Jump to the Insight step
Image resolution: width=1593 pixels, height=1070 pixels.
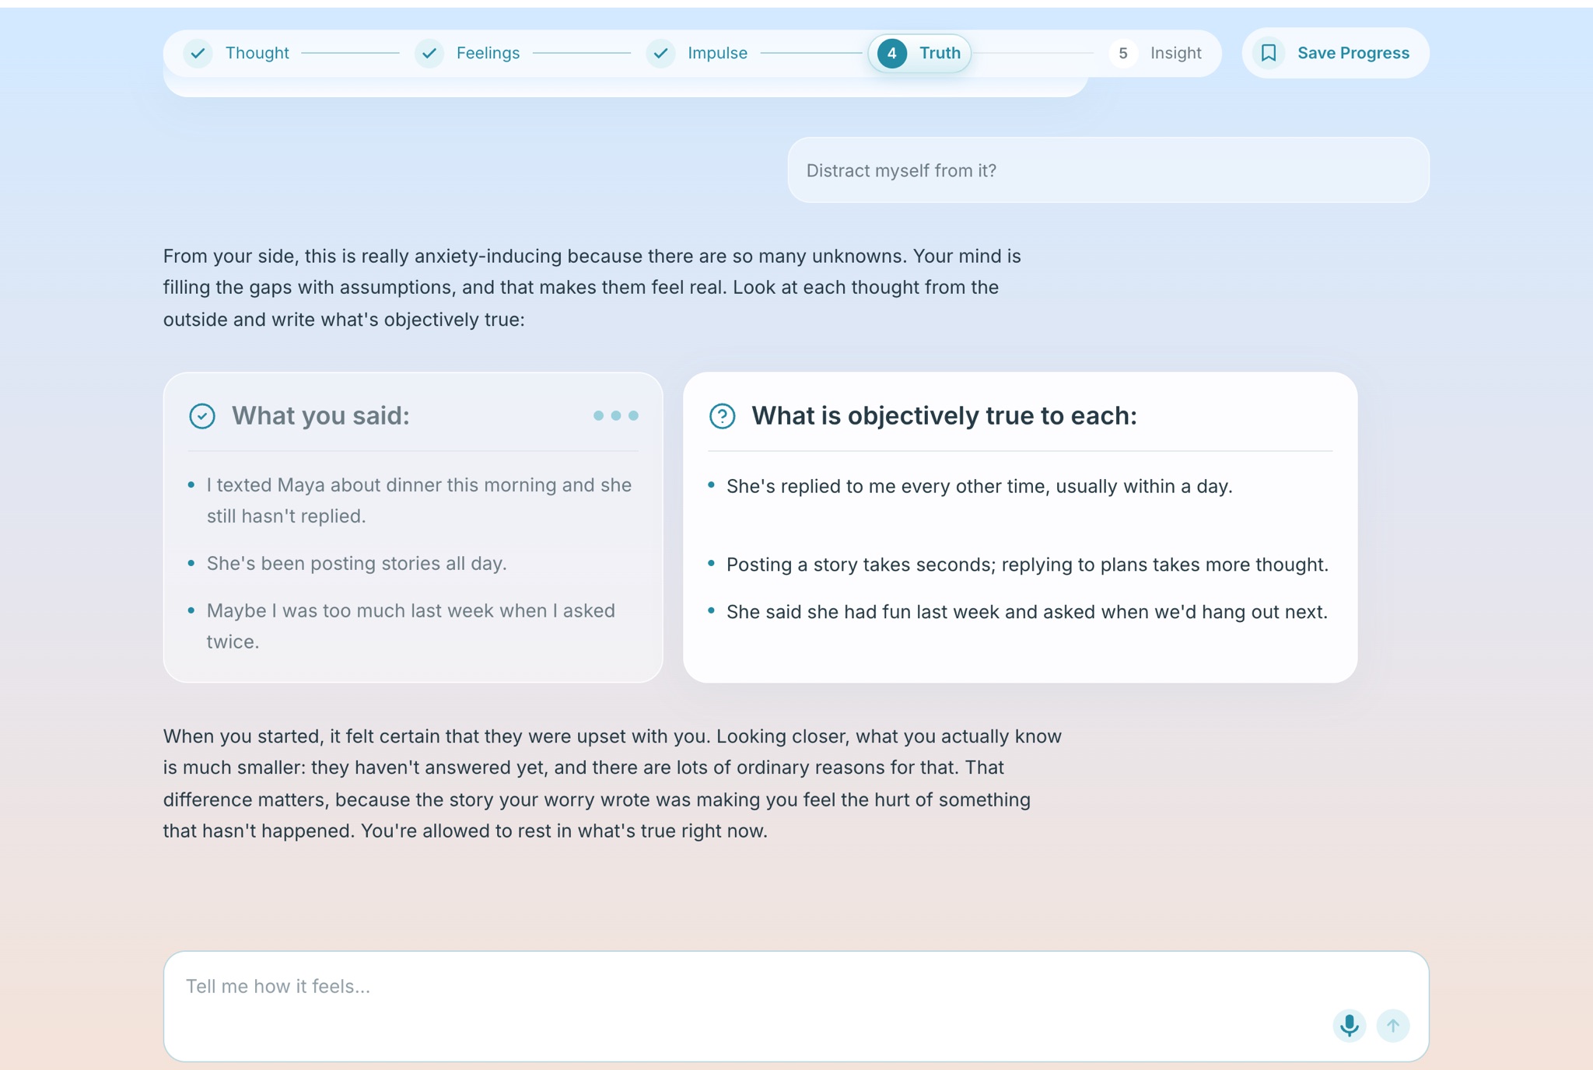[1156, 53]
